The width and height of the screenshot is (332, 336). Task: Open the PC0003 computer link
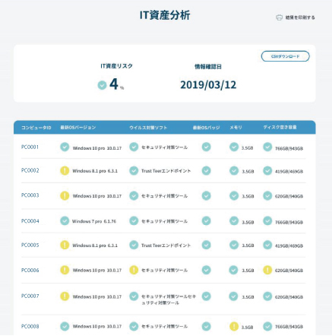click(x=30, y=195)
